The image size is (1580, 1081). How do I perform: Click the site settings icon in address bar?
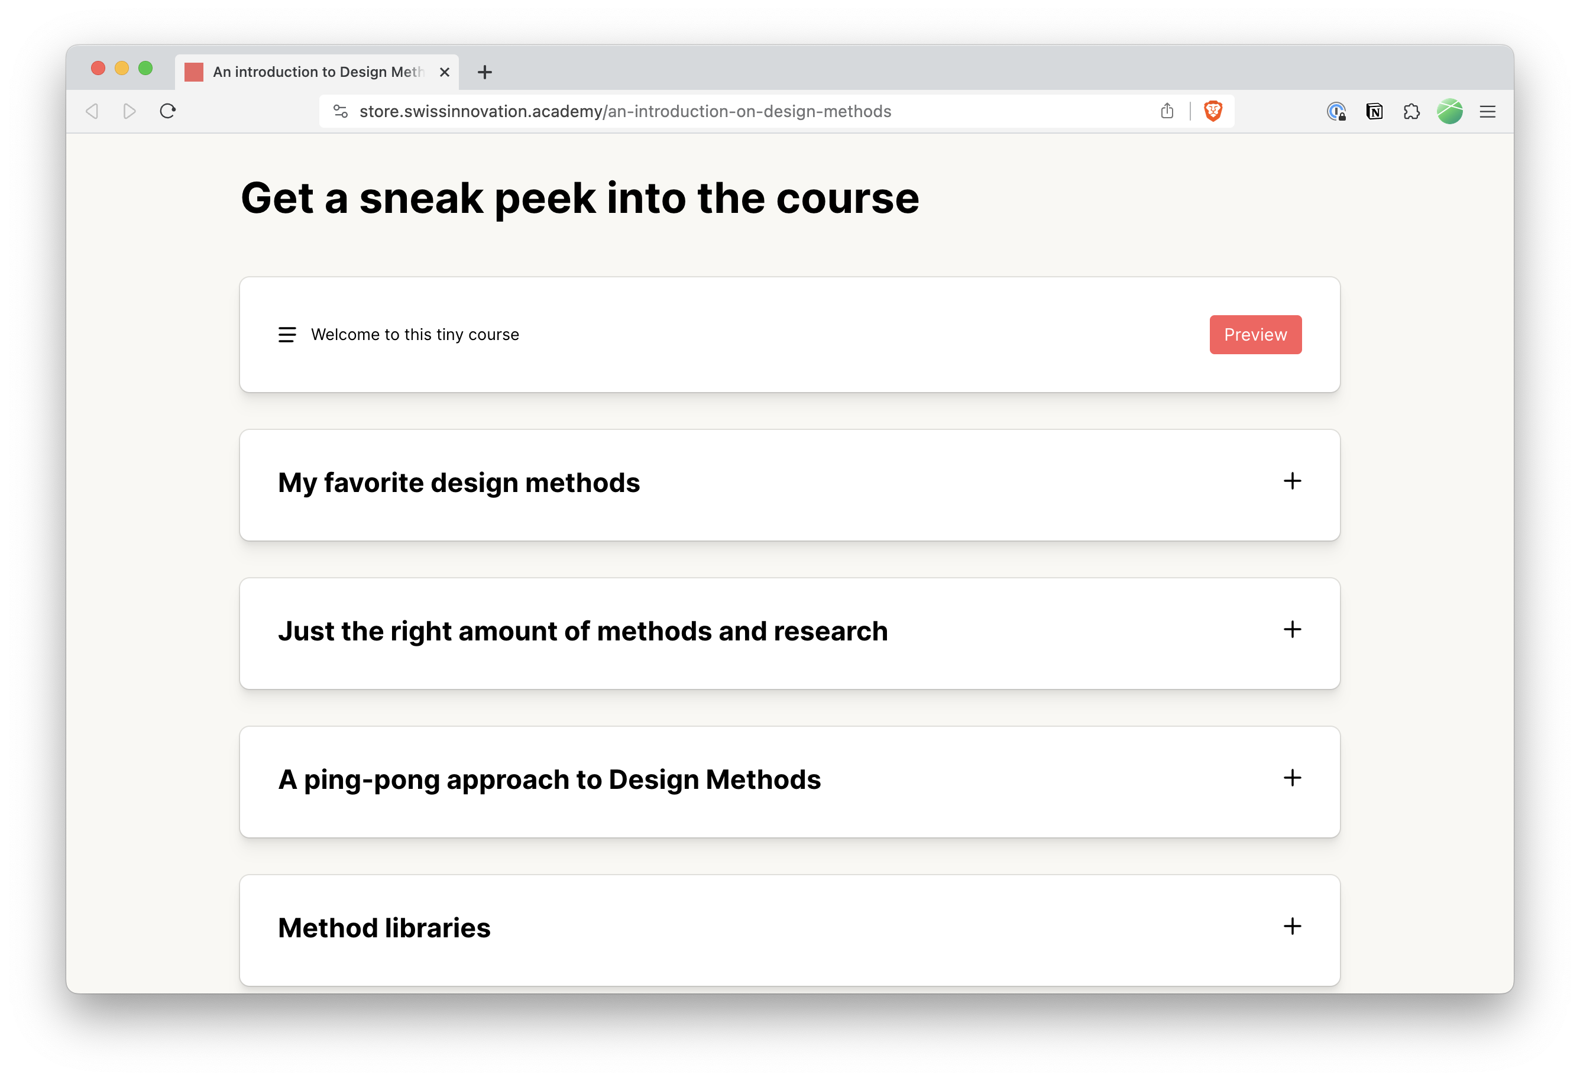pyautogui.click(x=341, y=111)
